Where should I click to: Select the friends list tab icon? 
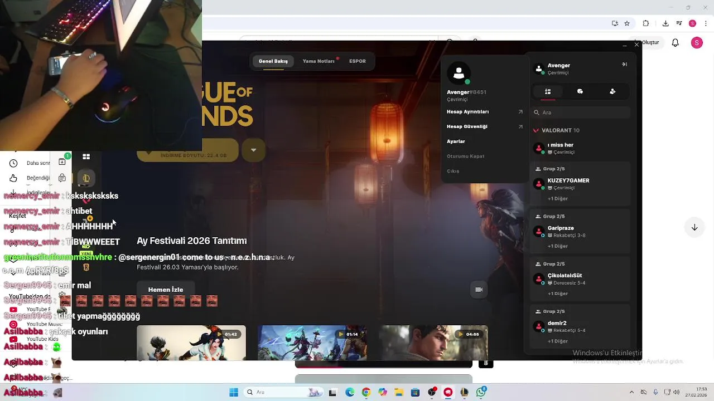click(x=548, y=91)
